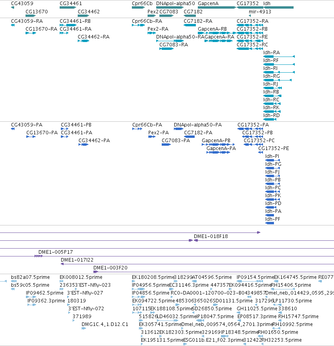Click the 180319 EST label
The image size is (334, 346).
point(77,301)
